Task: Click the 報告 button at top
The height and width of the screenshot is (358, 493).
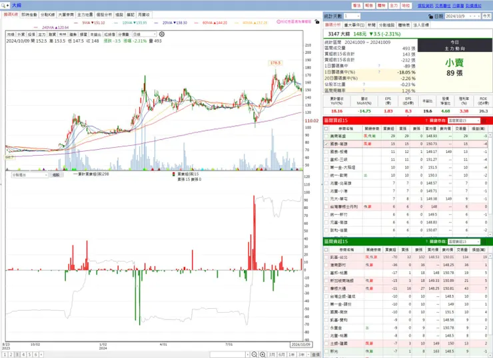Action: tap(369, 5)
